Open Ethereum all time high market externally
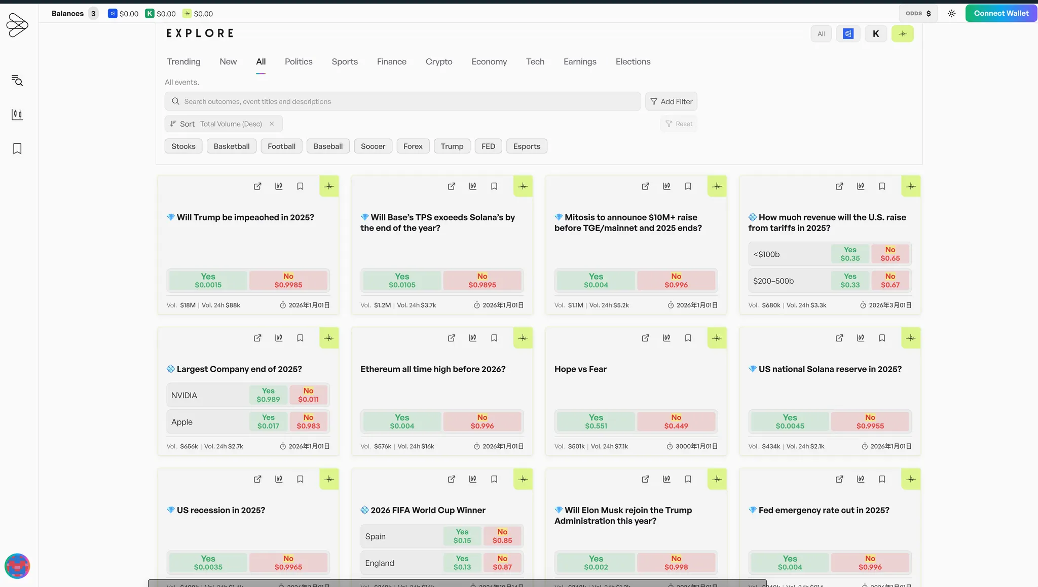Viewport: 1038px width, 587px height. [x=451, y=338]
